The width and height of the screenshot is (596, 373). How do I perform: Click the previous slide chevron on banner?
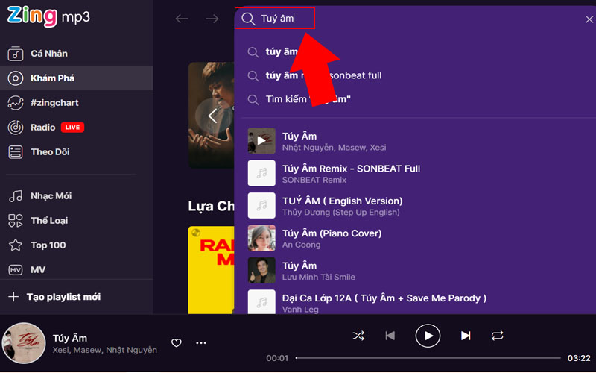coord(212,116)
